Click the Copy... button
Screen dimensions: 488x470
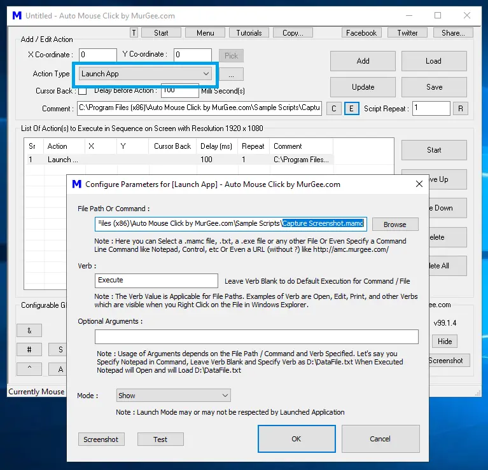[x=293, y=32]
